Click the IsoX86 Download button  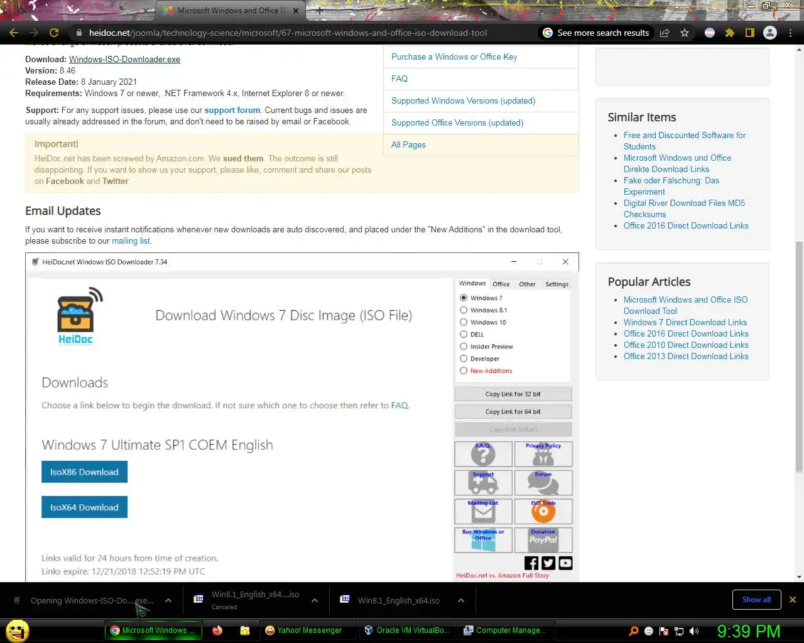click(84, 472)
